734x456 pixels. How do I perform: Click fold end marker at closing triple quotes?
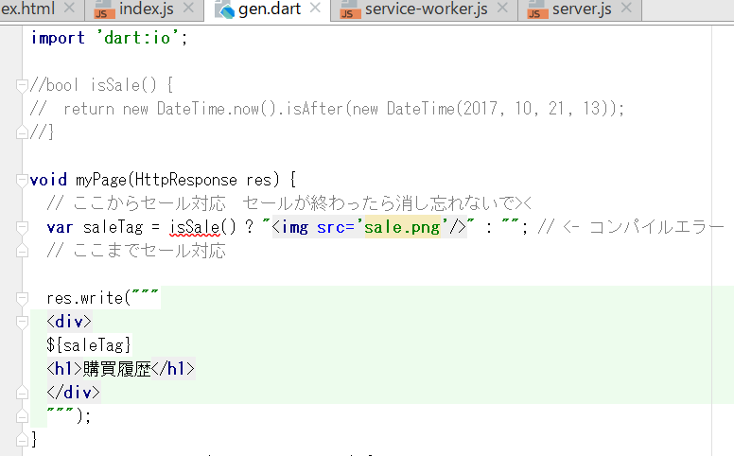click(22, 415)
